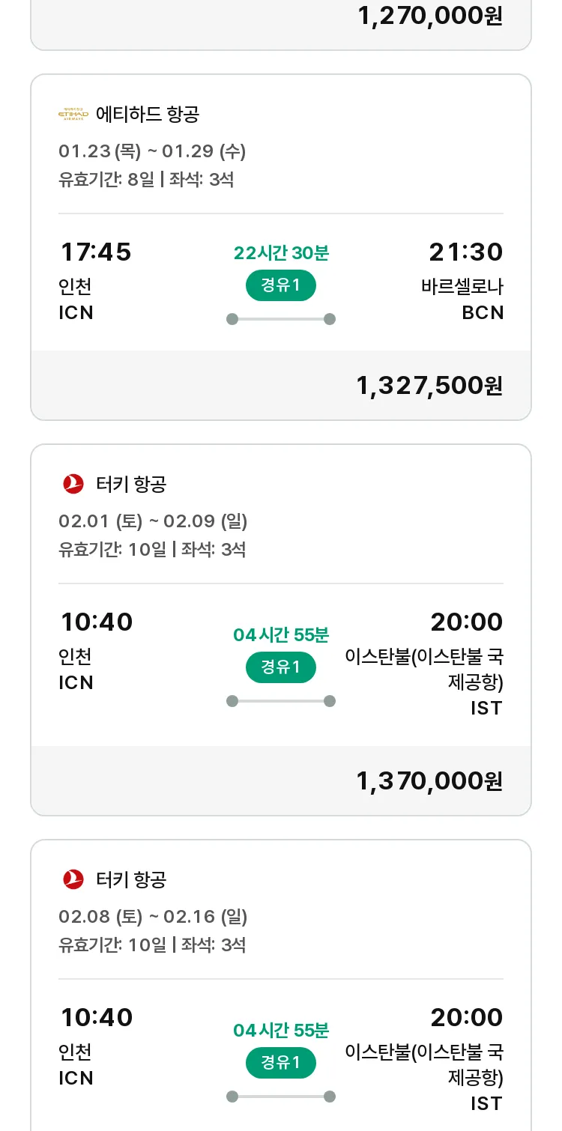Viewport: 562px width, 1131px height.
Task: Click the 터키 항공 name dated 02.08
Action: tap(131, 879)
